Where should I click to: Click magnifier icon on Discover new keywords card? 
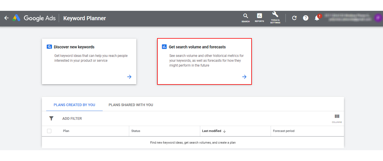pyautogui.click(x=49, y=47)
